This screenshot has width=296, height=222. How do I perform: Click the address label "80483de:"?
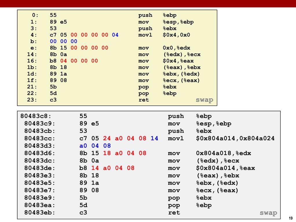(40, 168)
